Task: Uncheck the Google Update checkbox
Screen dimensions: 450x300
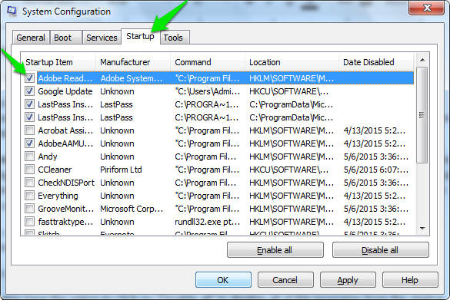Action: pyautogui.click(x=29, y=91)
